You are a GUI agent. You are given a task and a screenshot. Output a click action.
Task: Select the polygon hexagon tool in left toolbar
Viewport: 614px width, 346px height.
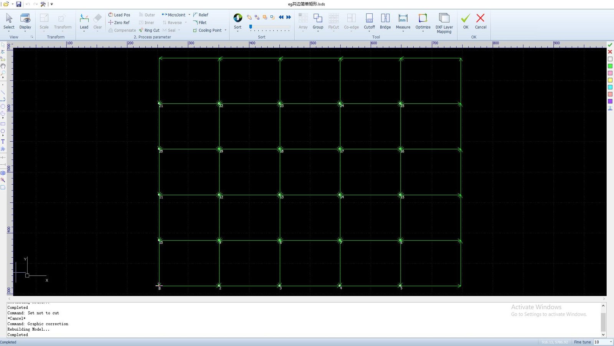[3, 131]
